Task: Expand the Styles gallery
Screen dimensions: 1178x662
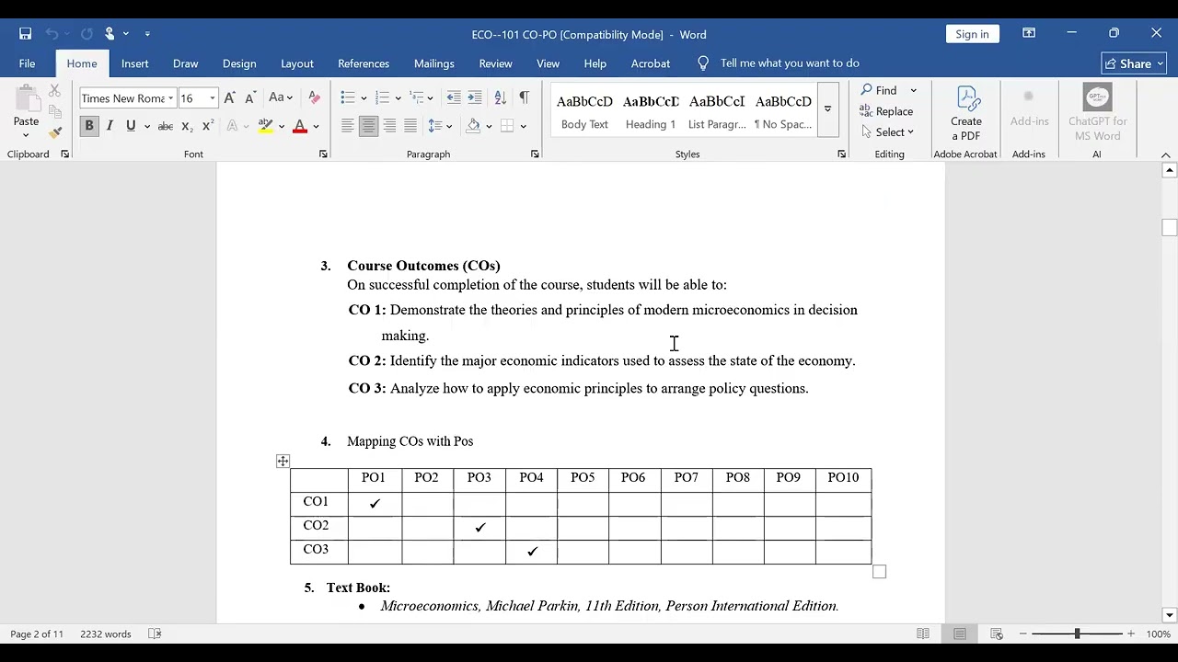Action: pos(827,109)
